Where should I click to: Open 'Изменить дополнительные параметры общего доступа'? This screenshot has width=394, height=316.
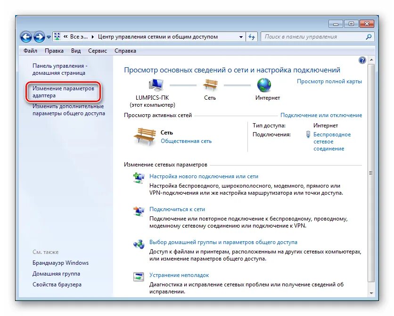click(69, 110)
